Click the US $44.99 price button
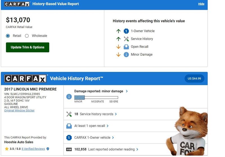Image resolution: width=225 pixels, height=157 pixels. (x=194, y=78)
